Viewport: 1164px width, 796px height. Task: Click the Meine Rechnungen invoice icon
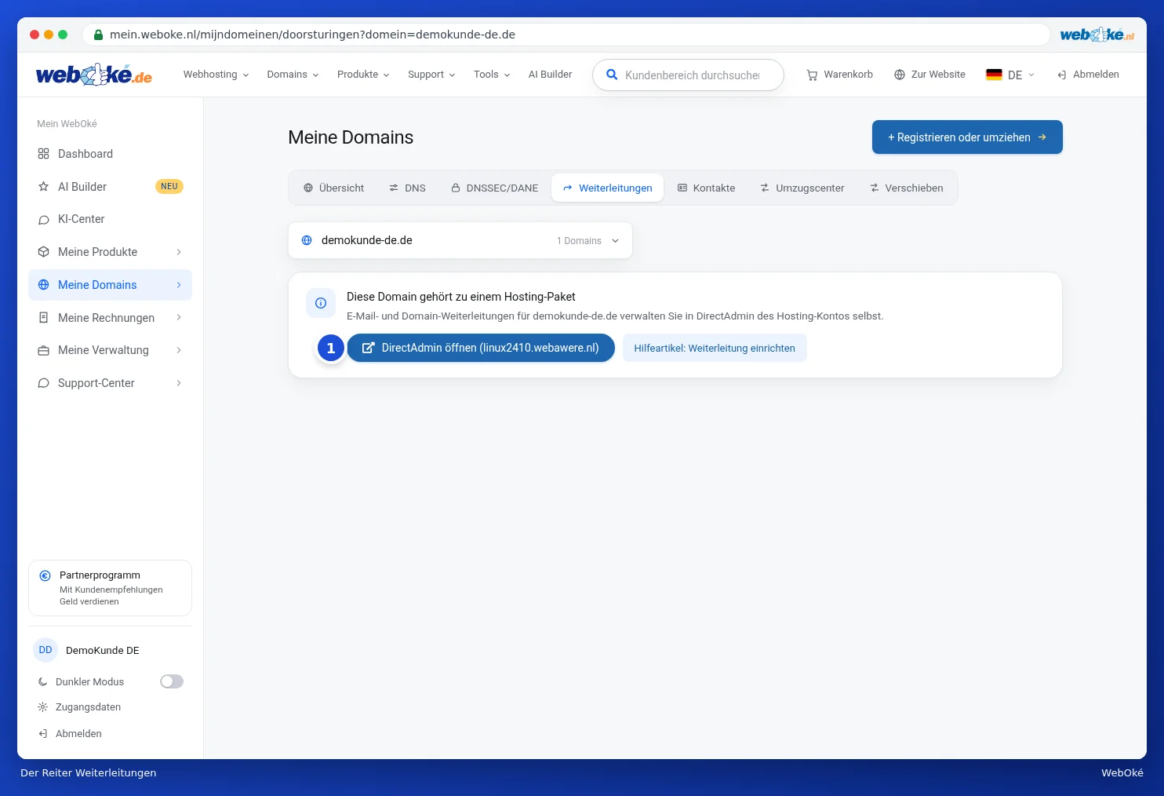44,318
